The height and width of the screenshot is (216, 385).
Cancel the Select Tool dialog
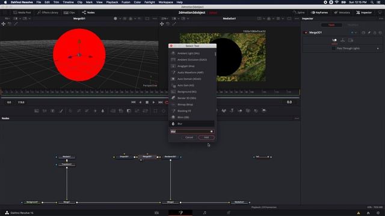click(189, 137)
